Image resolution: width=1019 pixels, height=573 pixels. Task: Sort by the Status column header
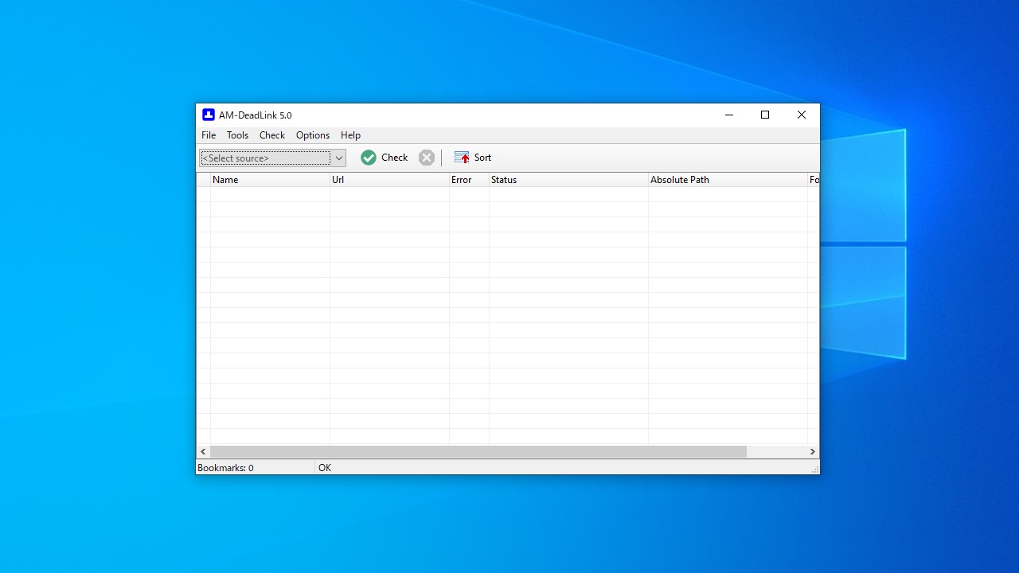568,180
